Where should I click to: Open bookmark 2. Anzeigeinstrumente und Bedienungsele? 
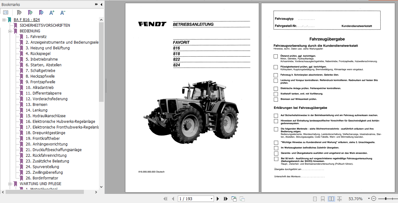coord(62,42)
